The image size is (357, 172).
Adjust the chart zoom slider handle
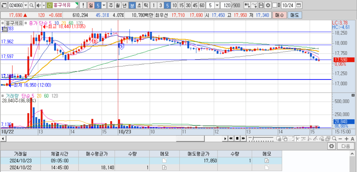(x=252, y=138)
